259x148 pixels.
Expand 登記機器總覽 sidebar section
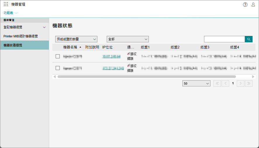[24, 27]
